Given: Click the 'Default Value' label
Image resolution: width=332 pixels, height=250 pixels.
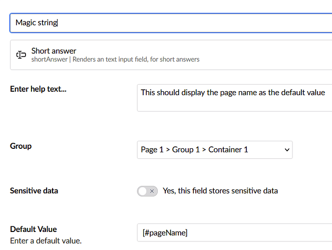Looking at the screenshot, I should pos(33,229).
